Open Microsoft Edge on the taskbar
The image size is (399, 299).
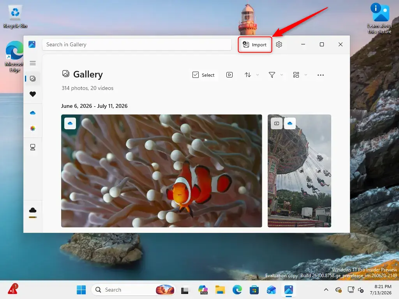(237, 290)
